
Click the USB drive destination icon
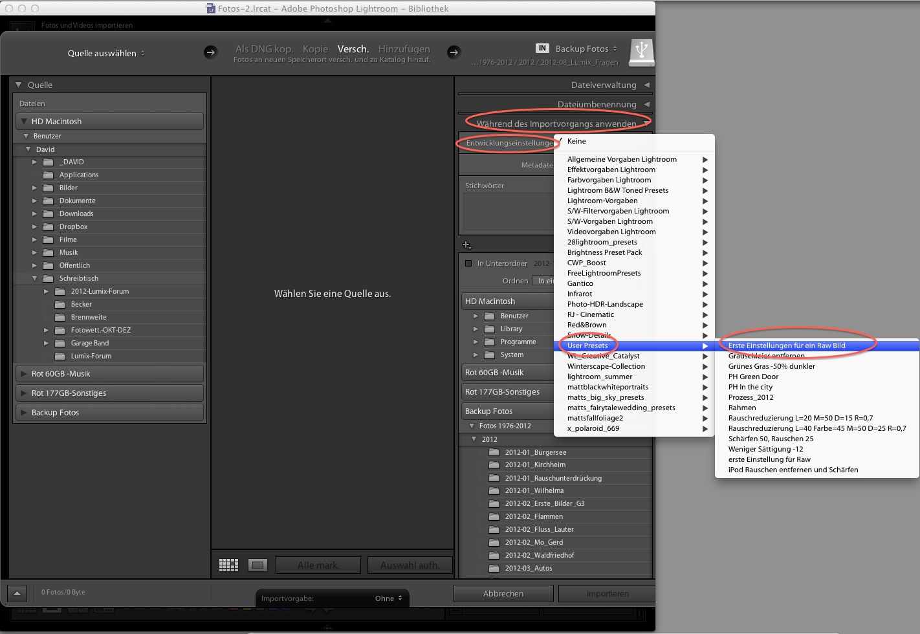click(x=641, y=52)
